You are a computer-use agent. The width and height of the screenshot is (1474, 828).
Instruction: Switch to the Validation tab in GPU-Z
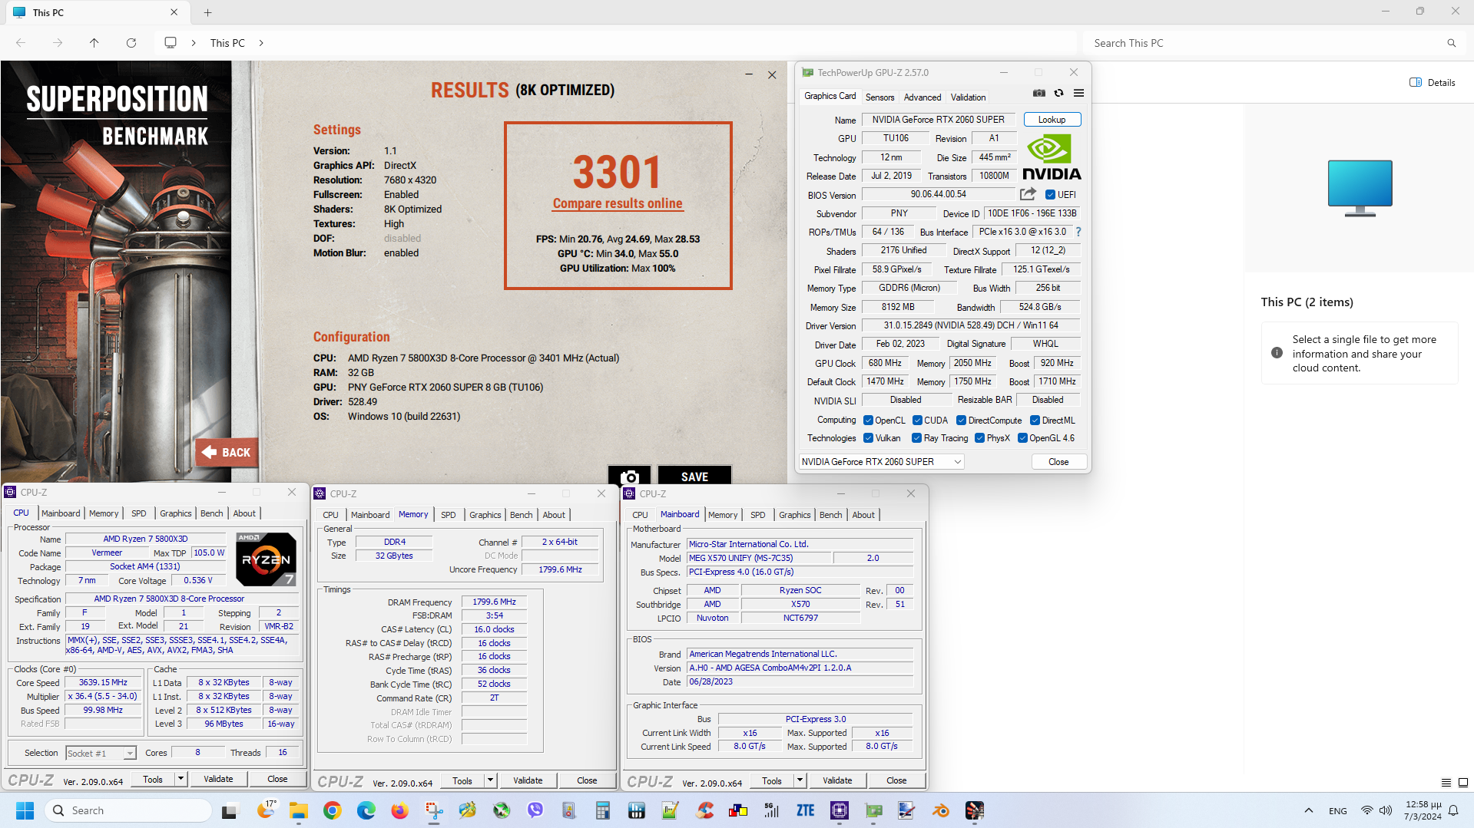(968, 97)
